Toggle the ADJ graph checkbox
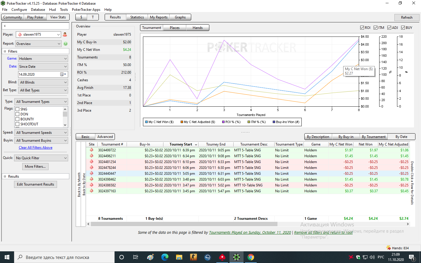The height and width of the screenshot is (263, 421). pos(389,28)
